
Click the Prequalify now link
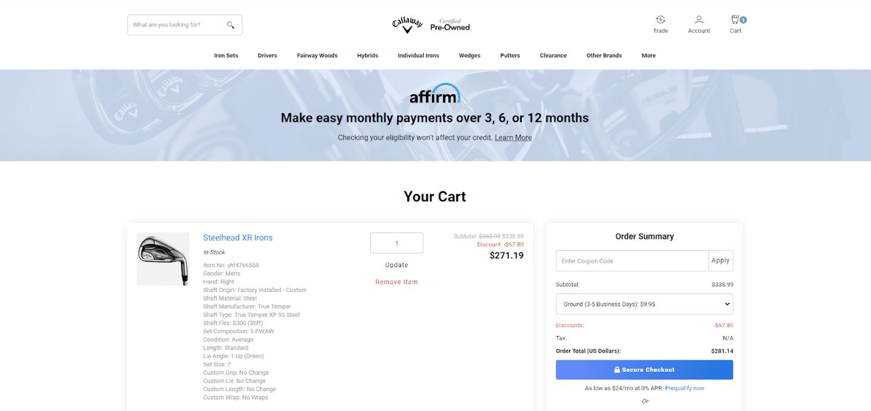(685, 388)
